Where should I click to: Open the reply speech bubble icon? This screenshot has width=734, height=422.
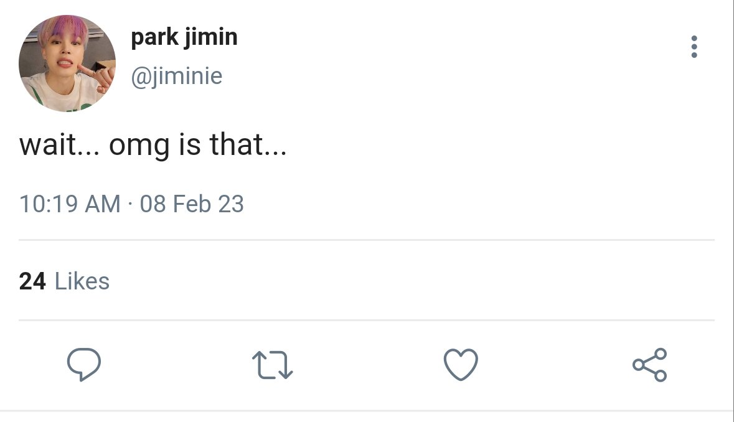tap(84, 364)
